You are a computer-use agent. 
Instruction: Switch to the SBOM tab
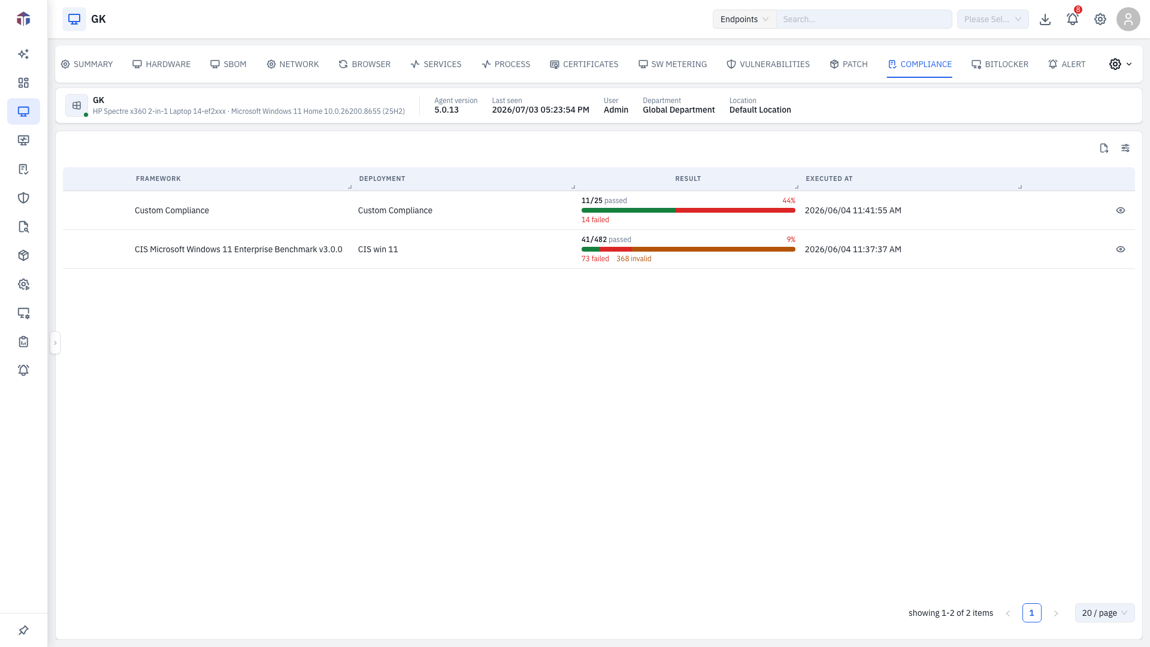[x=228, y=64]
